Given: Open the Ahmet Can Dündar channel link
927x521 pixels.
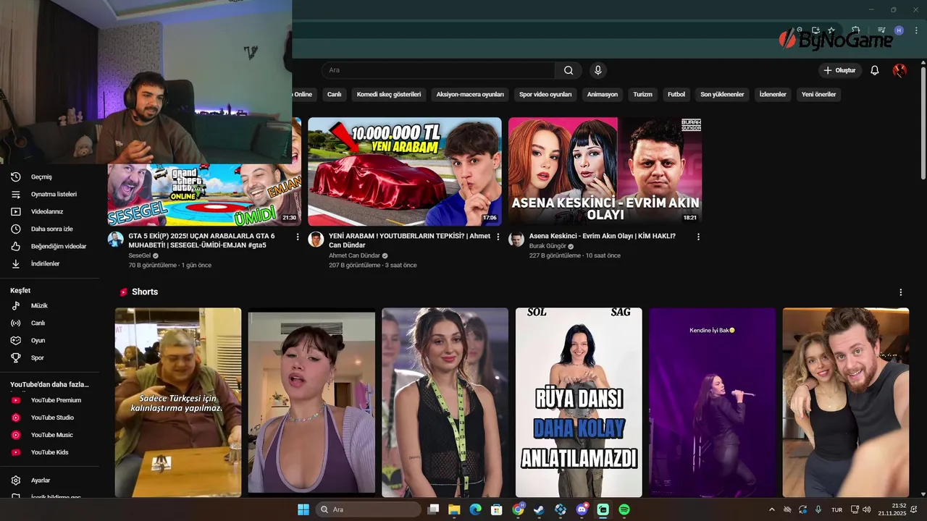Looking at the screenshot, I should (x=355, y=255).
